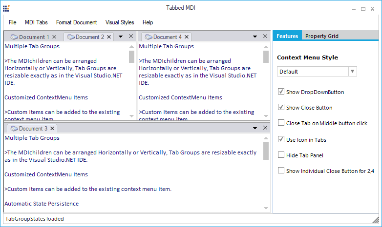
Task: Click scrollbar thumb in Document 3 pane
Action: click(x=266, y=151)
